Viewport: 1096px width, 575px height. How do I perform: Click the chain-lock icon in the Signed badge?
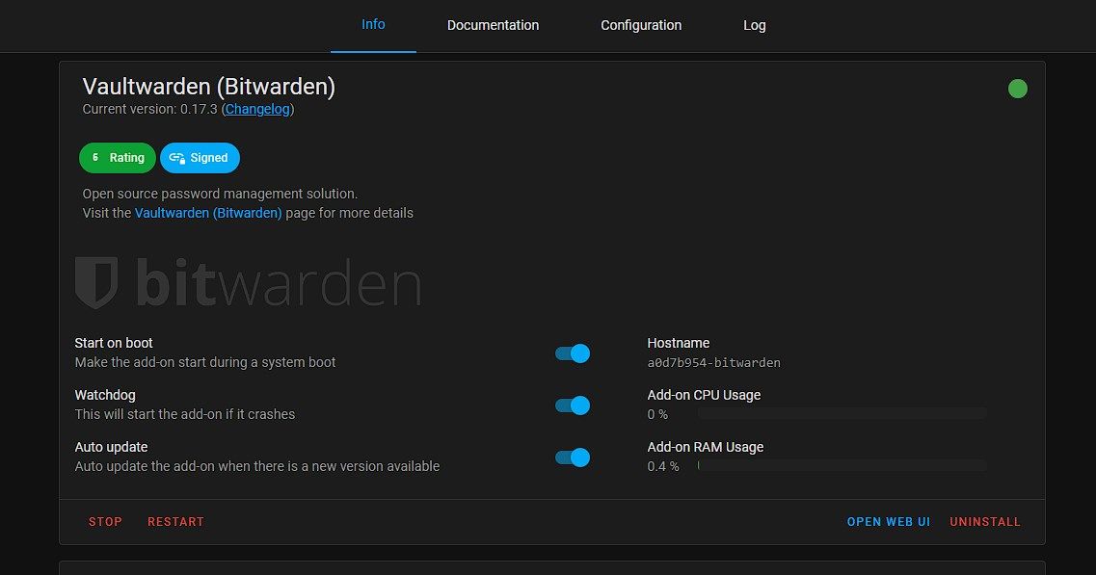point(176,158)
